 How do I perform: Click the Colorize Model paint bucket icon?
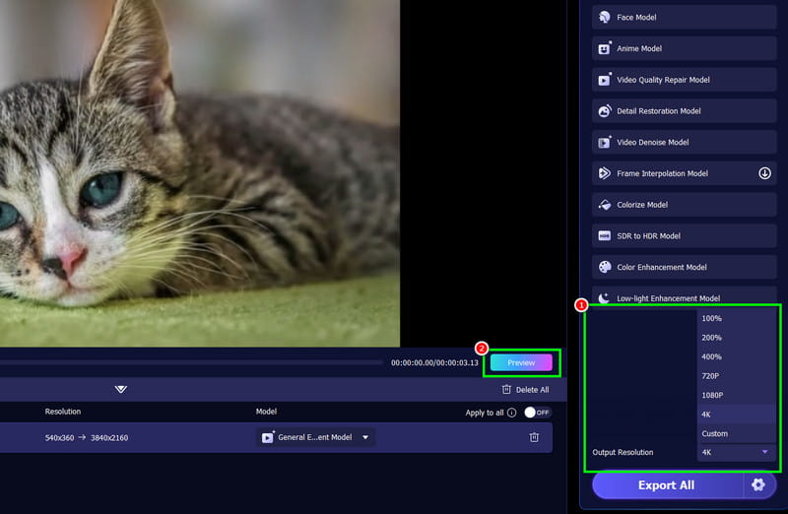(604, 205)
